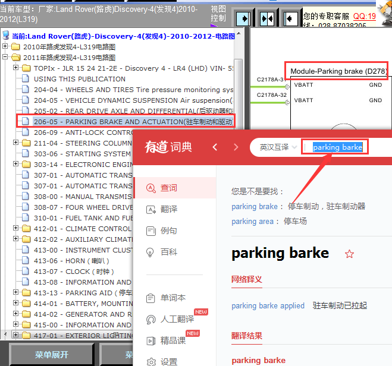The width and height of the screenshot is (392, 366).
Task: Click the document icon of 413-07 CLOCK
Action: (25, 271)
